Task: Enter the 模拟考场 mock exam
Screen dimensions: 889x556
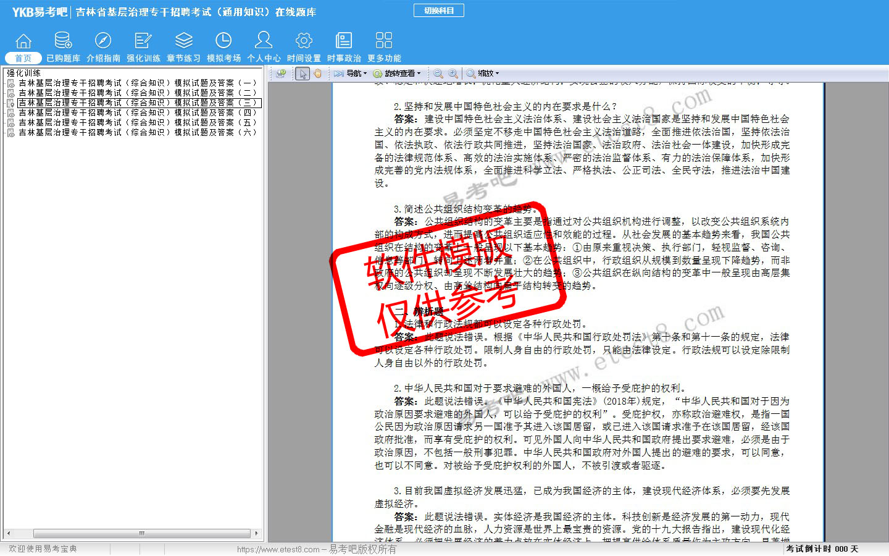Action: coord(223,48)
